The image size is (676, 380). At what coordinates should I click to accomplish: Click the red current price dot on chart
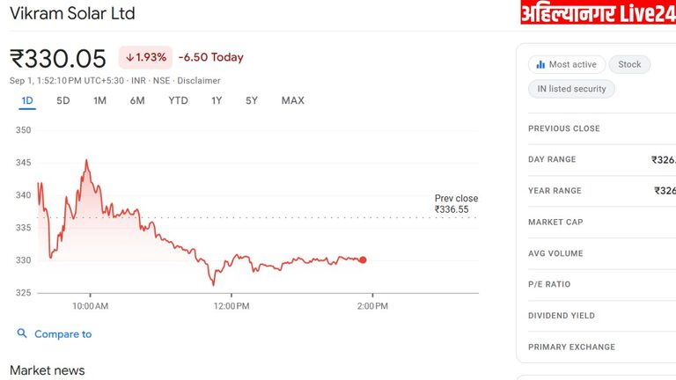(363, 259)
